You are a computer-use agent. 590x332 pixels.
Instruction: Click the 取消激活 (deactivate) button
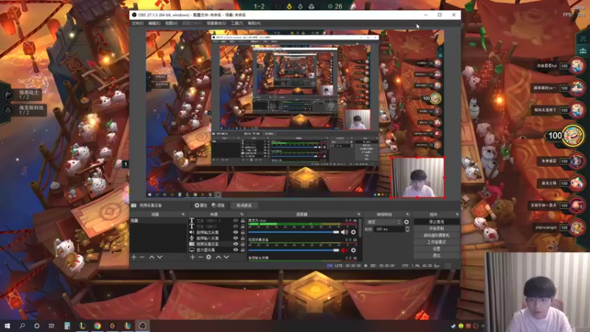point(244,206)
